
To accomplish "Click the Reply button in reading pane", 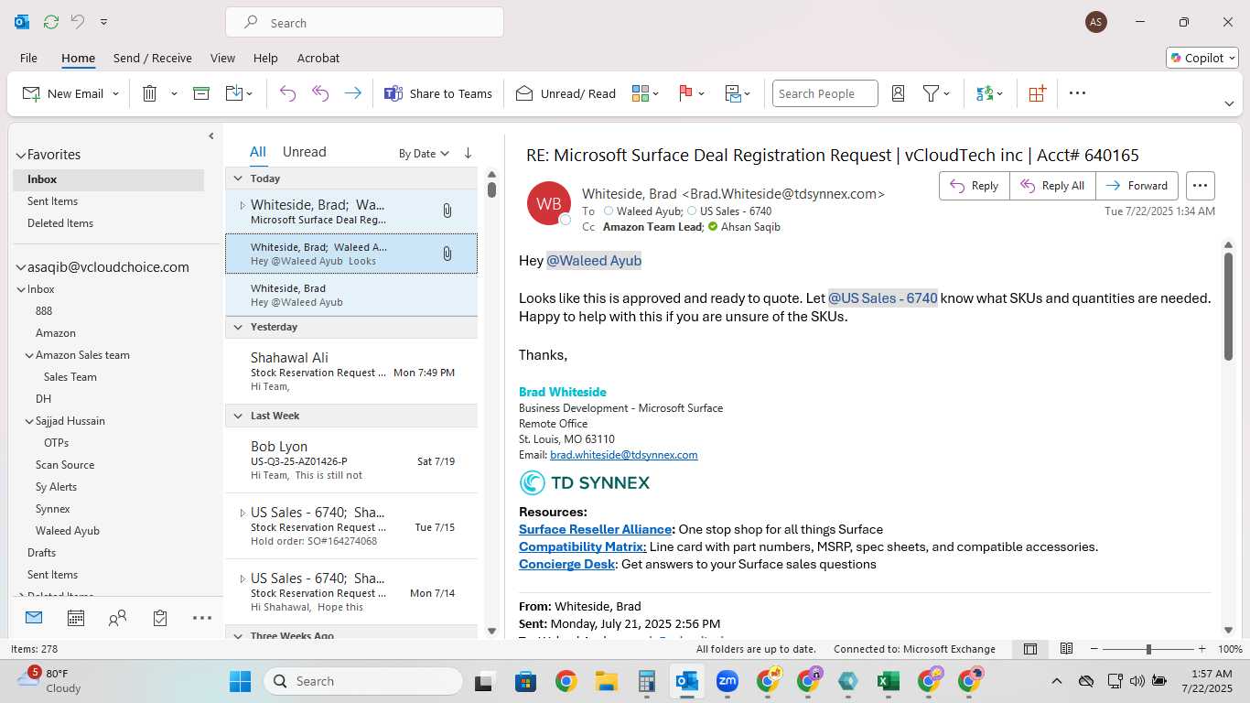I will click(975, 186).
